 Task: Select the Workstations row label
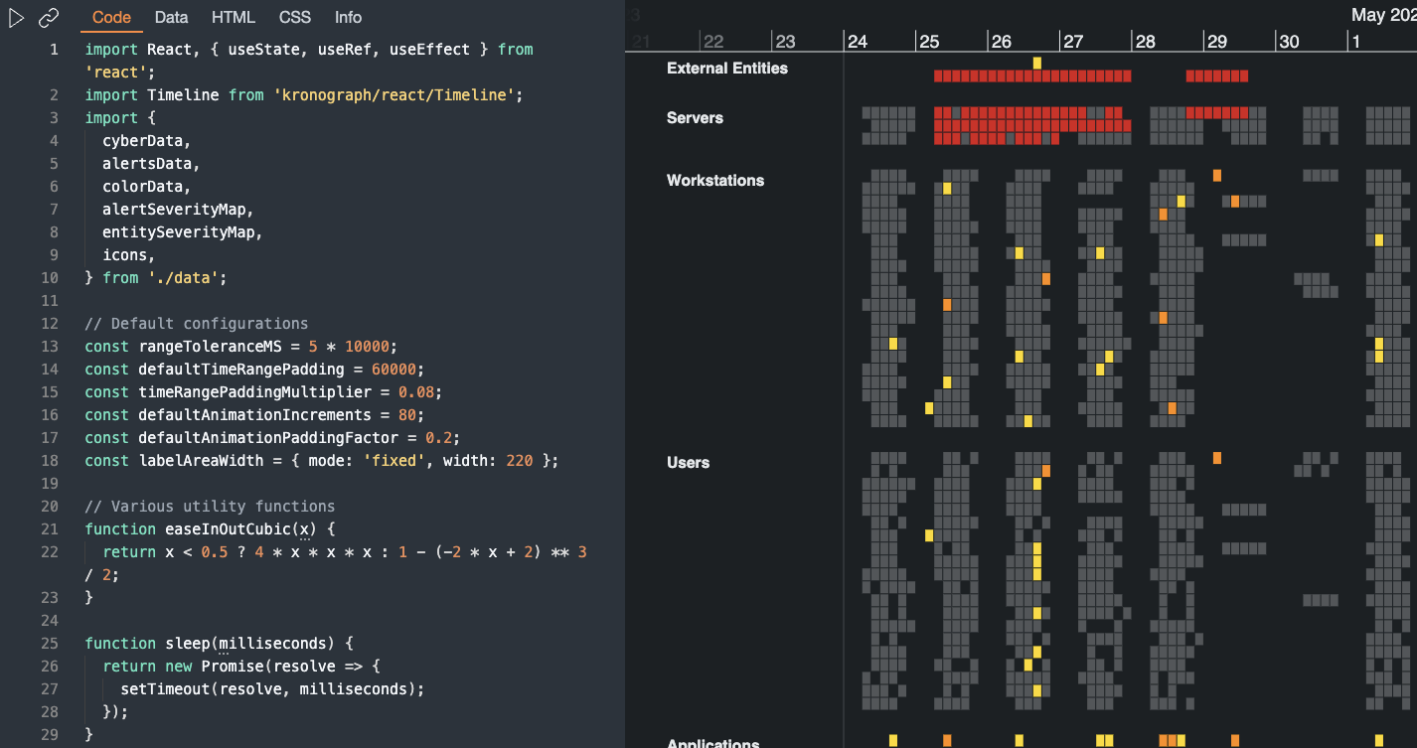click(x=717, y=180)
